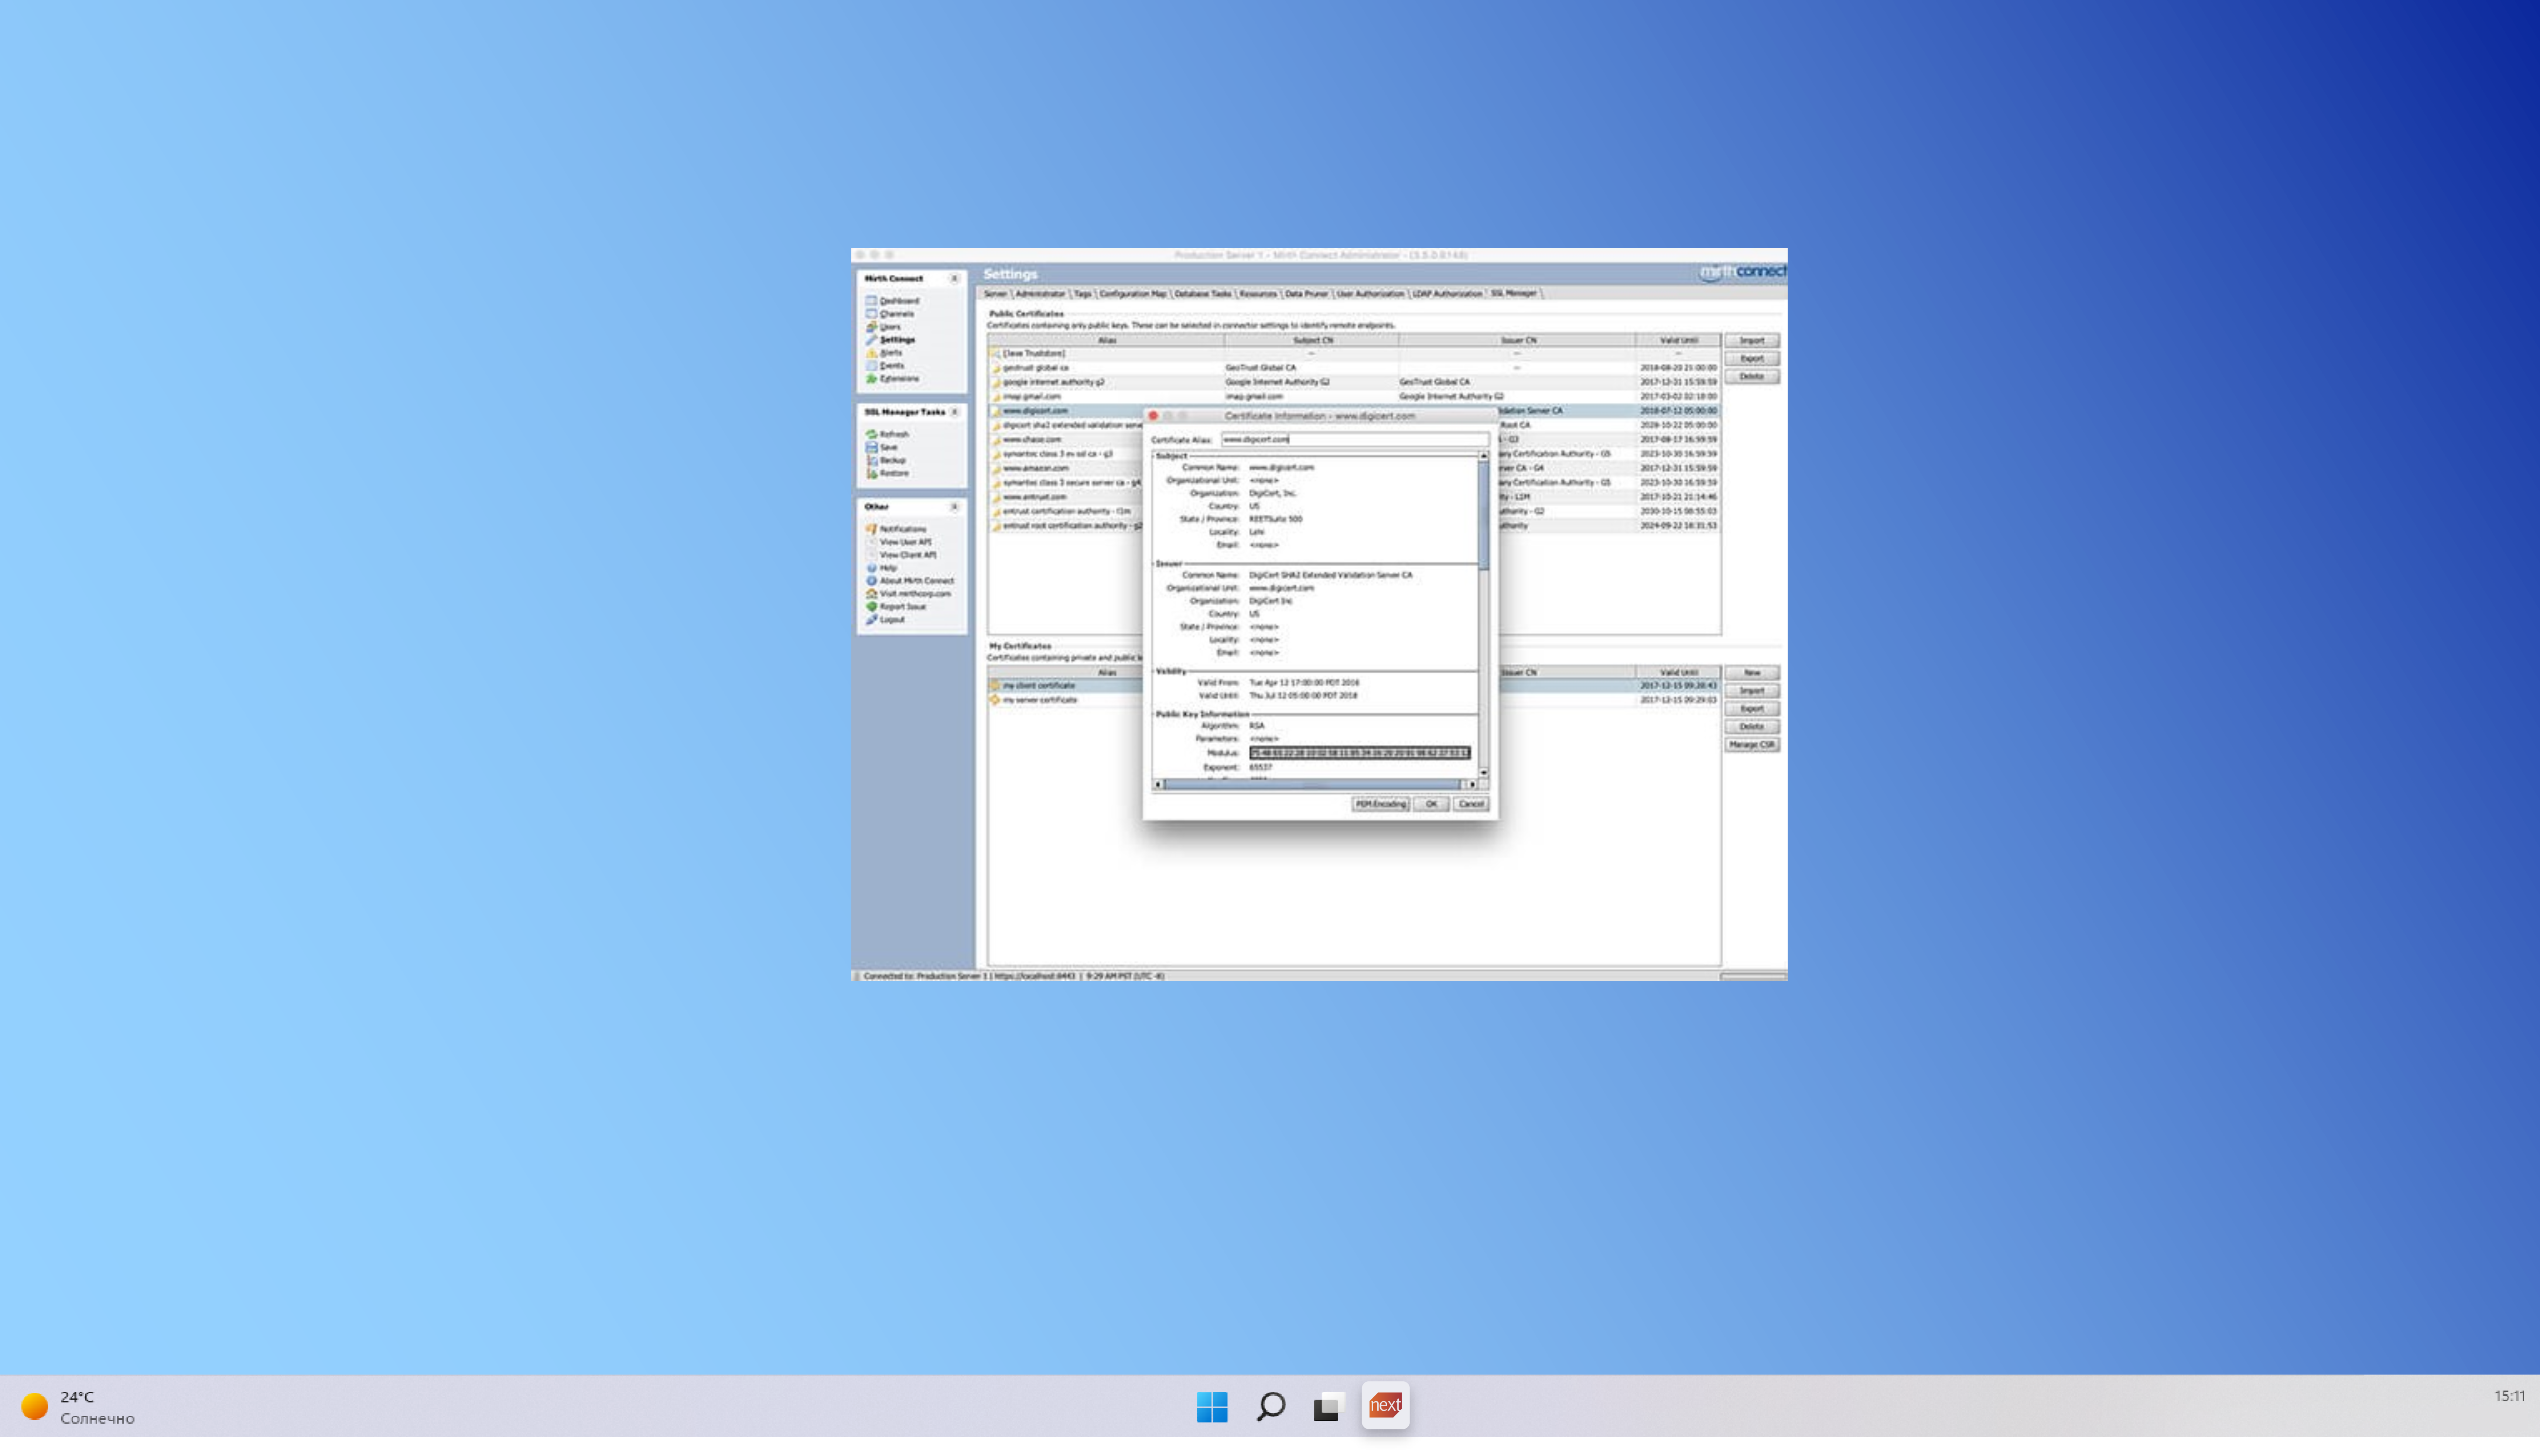Collapse the SSL Manager Tasks panel
Viewport: 2540px width, 1456px height.
pyautogui.click(x=954, y=412)
